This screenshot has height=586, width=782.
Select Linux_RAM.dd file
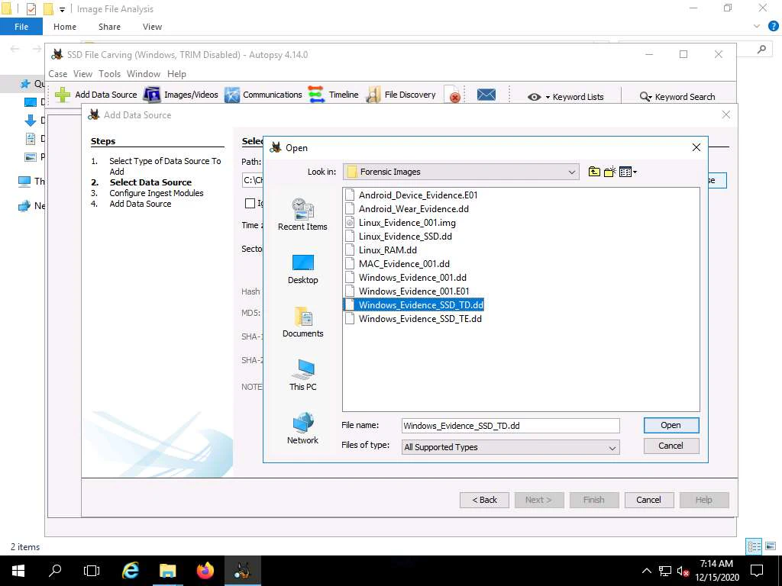click(381, 250)
